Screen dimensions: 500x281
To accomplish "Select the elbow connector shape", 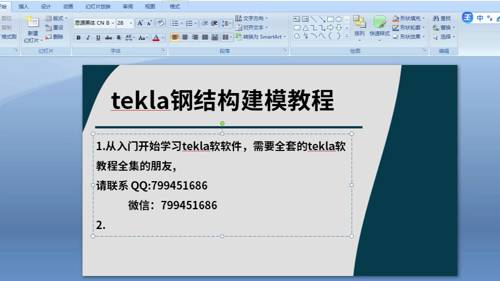I will click(314, 28).
